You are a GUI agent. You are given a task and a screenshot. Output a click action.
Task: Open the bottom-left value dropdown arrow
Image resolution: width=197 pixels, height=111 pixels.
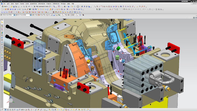[5, 109]
